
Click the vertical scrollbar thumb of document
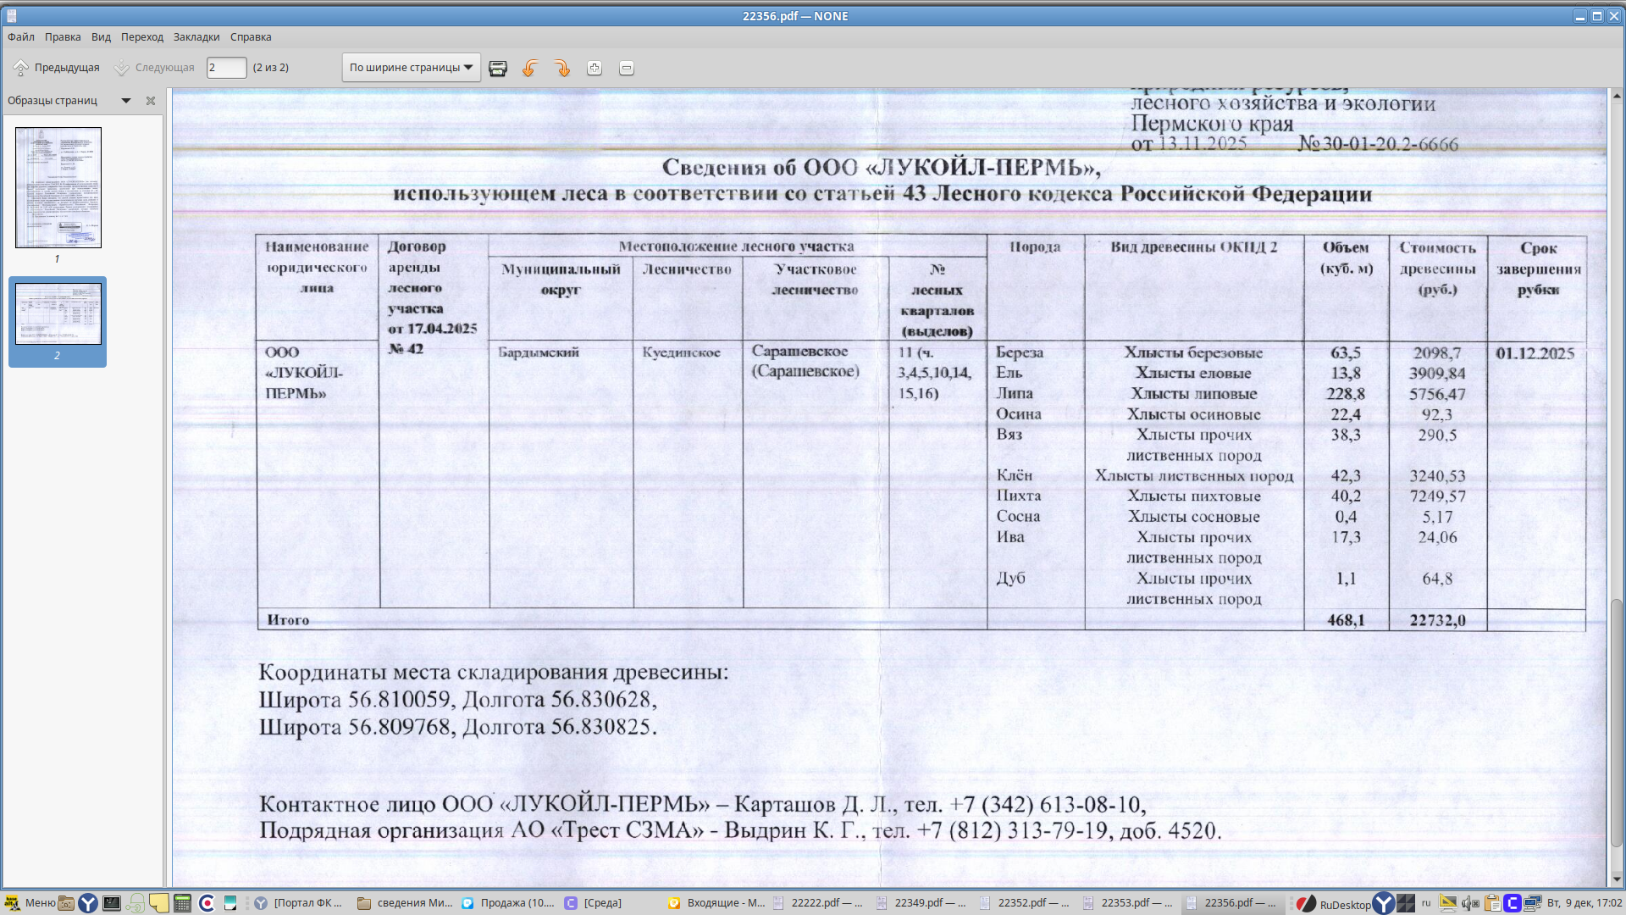(x=1617, y=723)
